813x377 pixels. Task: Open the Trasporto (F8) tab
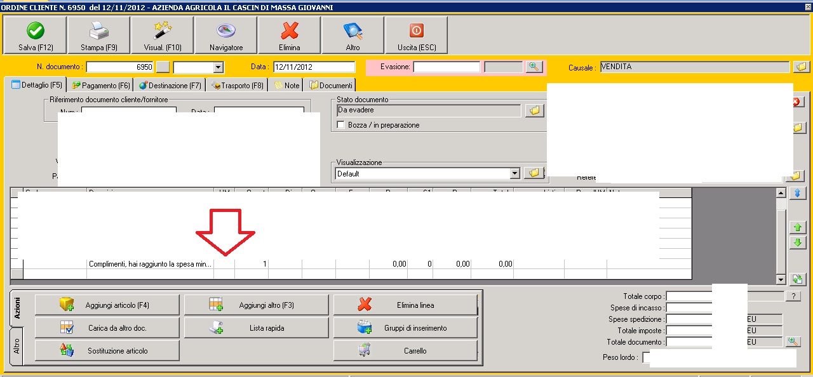237,85
